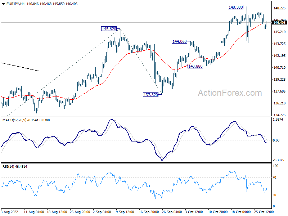This screenshot has height=216, width=288.
Task: Select the 145.620 price label
Action: tap(109, 29)
